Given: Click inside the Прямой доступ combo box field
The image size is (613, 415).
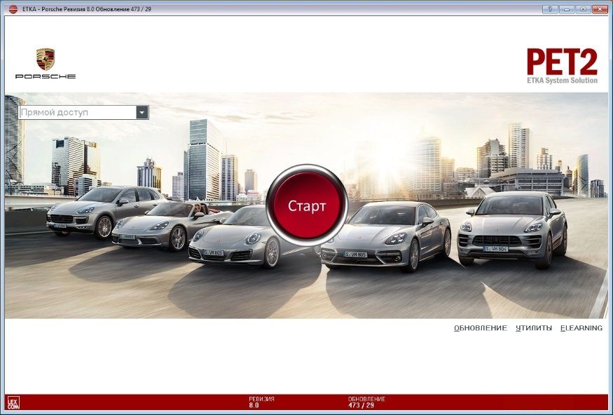Looking at the screenshot, I should click(77, 112).
